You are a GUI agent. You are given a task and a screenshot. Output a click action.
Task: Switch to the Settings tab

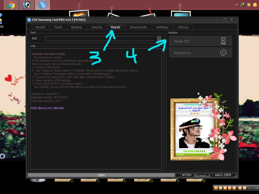(162, 27)
